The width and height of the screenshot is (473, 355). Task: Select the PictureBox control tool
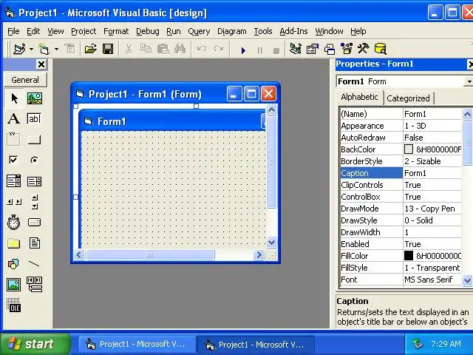(x=35, y=98)
